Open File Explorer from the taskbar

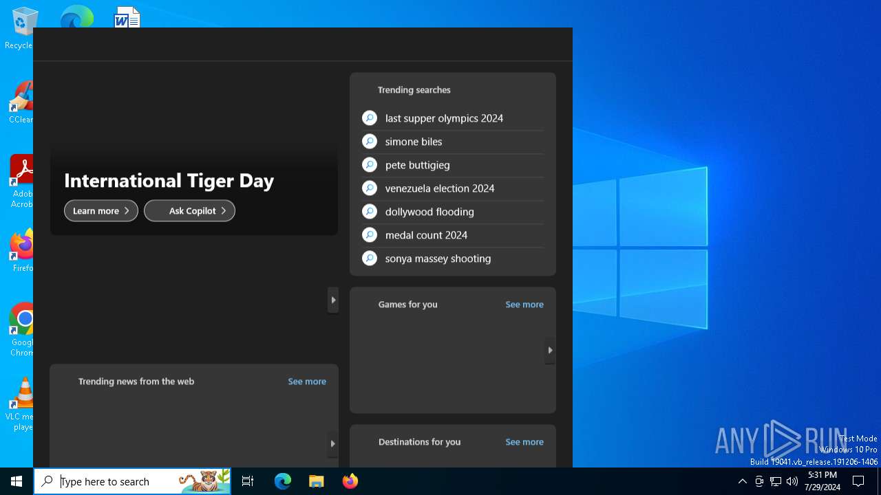316,481
